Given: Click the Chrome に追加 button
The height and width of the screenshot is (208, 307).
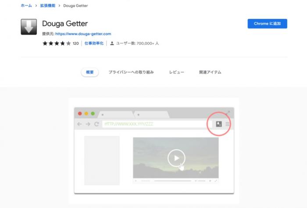Looking at the screenshot, I should (267, 24).
